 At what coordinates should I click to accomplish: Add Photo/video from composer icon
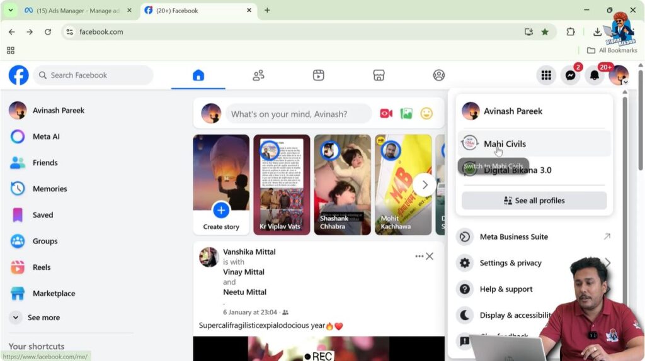tap(406, 113)
